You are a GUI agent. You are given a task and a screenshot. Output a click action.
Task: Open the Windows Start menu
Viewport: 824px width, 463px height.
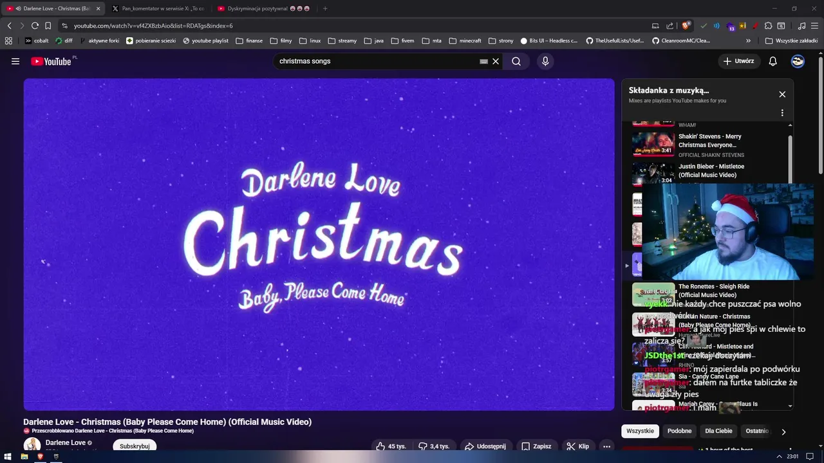(x=8, y=457)
